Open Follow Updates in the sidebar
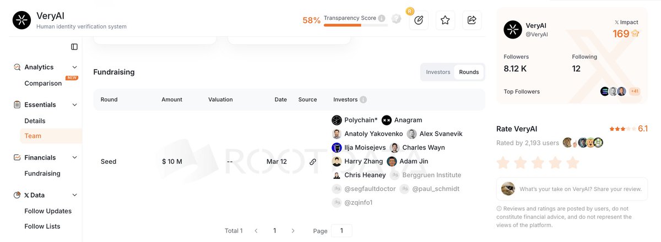This screenshot has height=242, width=661. tap(48, 211)
